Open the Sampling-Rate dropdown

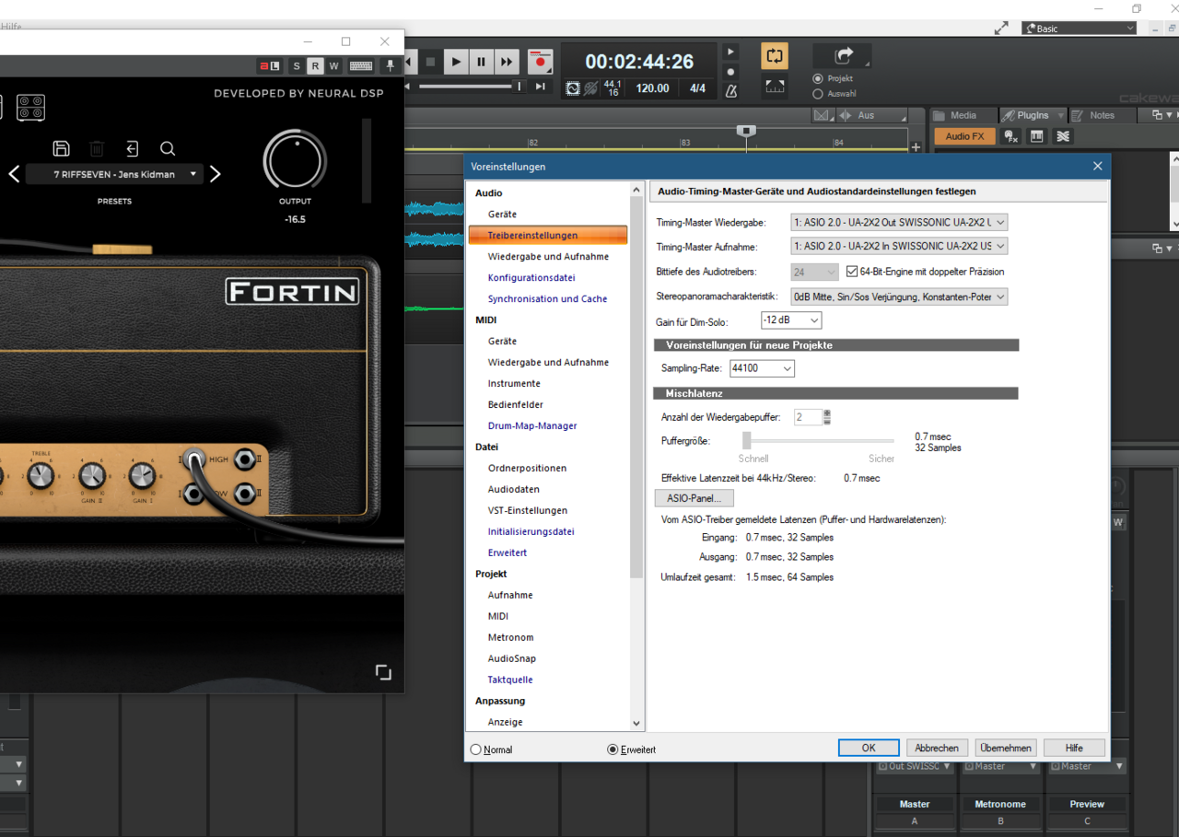(762, 368)
